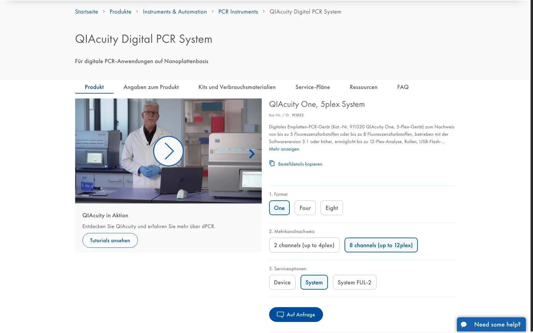Select the Four format option
The width and height of the screenshot is (533, 333).
point(305,208)
